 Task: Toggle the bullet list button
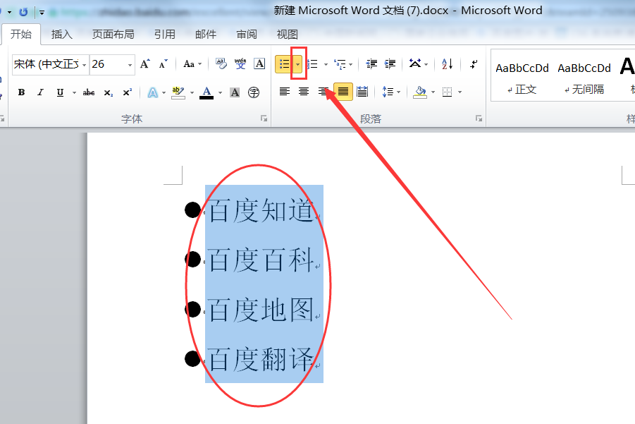pos(284,64)
